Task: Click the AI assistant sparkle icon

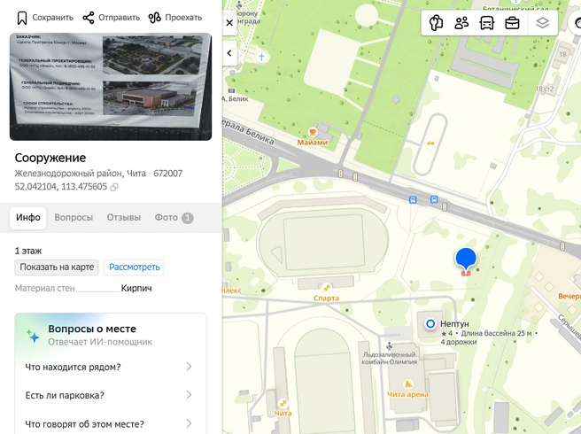Action: coord(33,336)
